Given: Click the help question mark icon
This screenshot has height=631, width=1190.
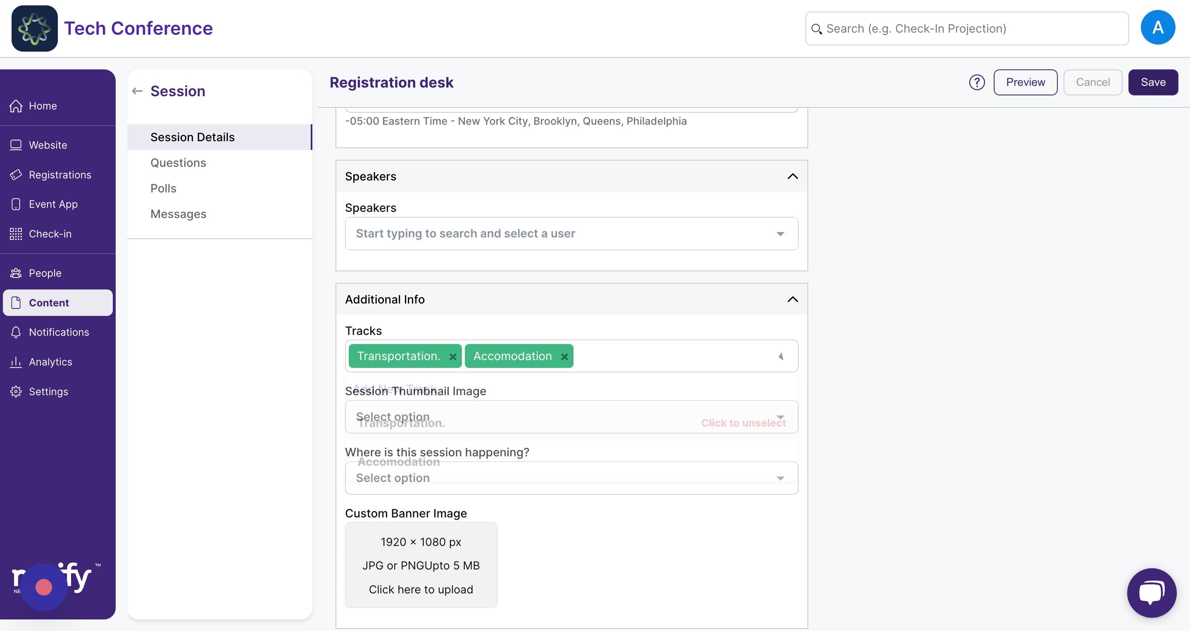Looking at the screenshot, I should coord(976,82).
